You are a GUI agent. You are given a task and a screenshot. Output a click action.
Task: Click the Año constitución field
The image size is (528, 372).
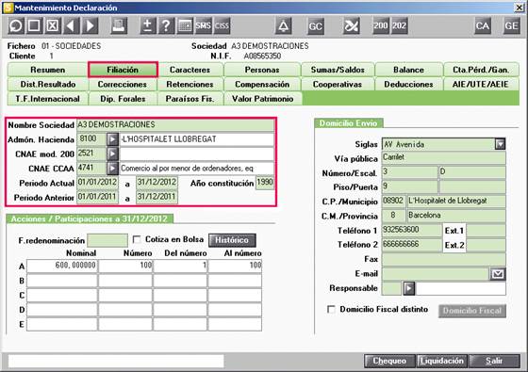tap(265, 183)
